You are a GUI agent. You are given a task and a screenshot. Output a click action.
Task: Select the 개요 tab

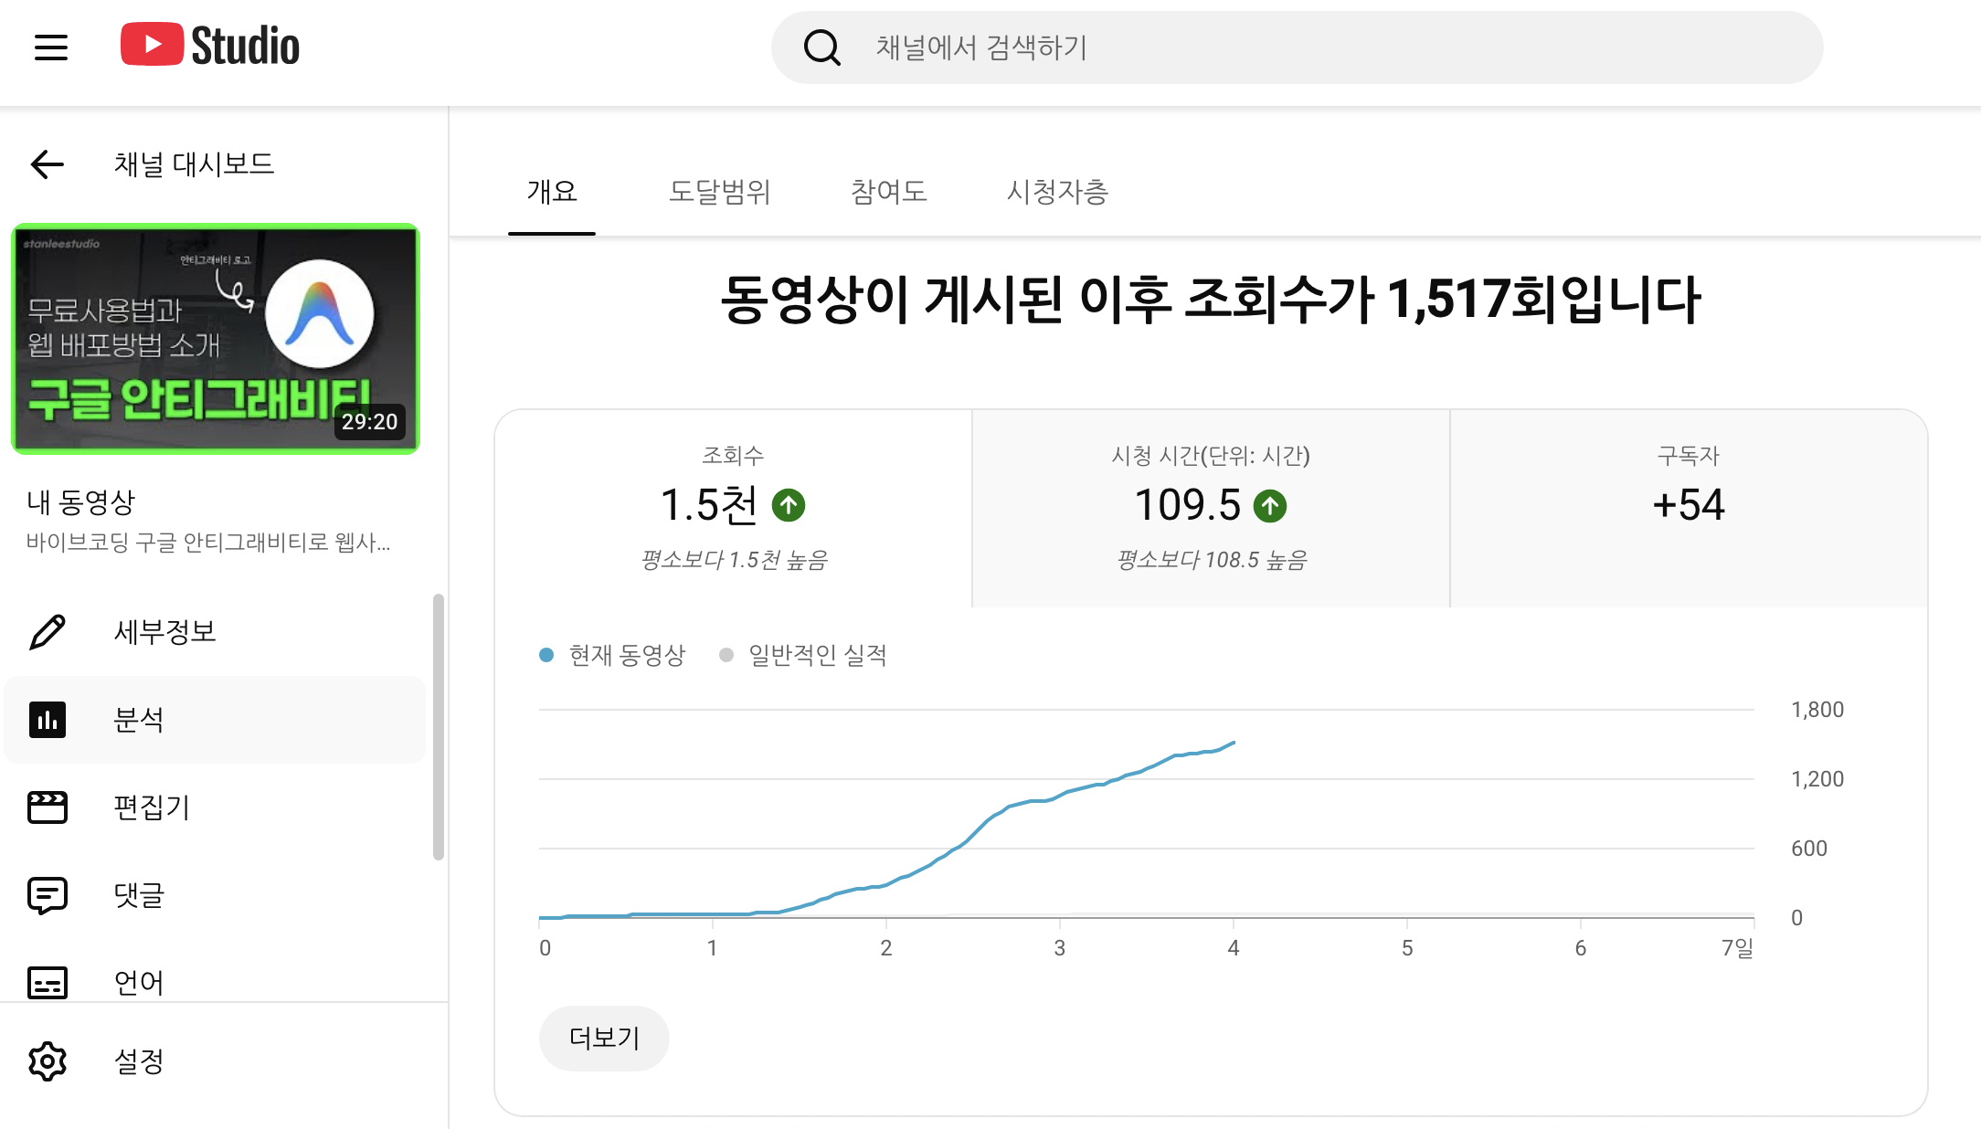pyautogui.click(x=552, y=192)
